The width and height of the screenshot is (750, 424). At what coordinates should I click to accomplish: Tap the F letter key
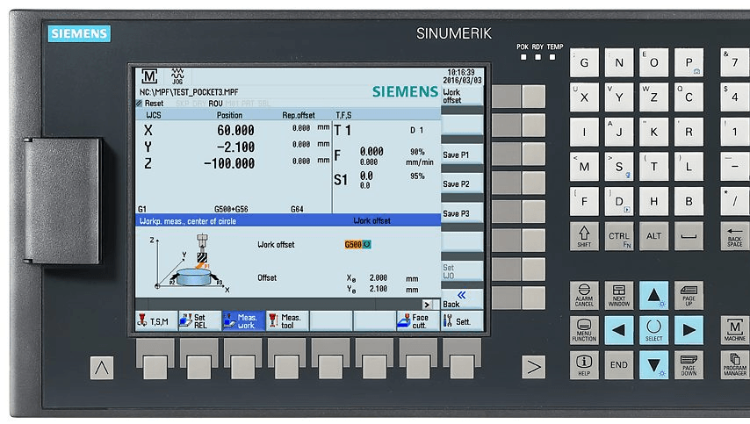point(584,201)
